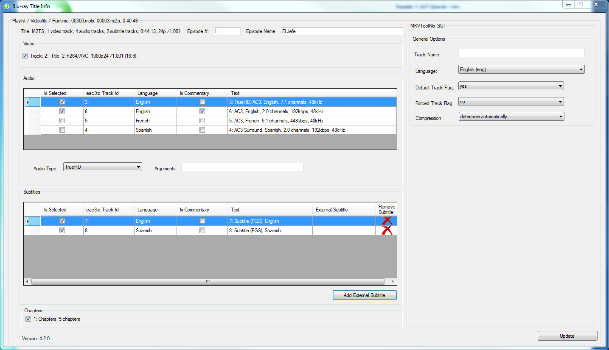Image resolution: width=609 pixels, height=350 pixels.
Task: Open the Default Track Flag dropdown
Action: coord(511,86)
